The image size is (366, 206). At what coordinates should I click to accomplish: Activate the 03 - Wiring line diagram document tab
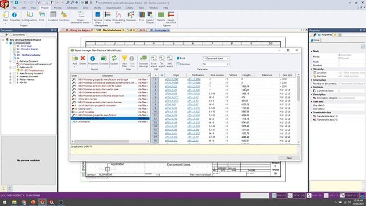(78, 30)
